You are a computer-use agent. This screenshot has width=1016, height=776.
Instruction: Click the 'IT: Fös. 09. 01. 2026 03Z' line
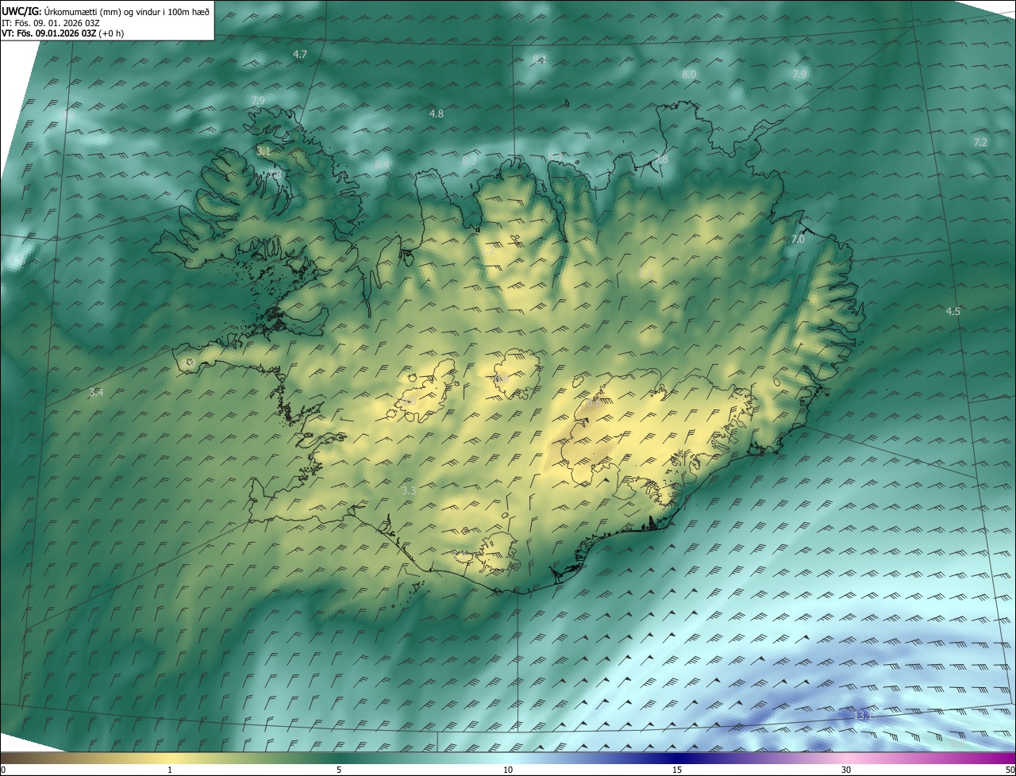pyautogui.click(x=51, y=23)
